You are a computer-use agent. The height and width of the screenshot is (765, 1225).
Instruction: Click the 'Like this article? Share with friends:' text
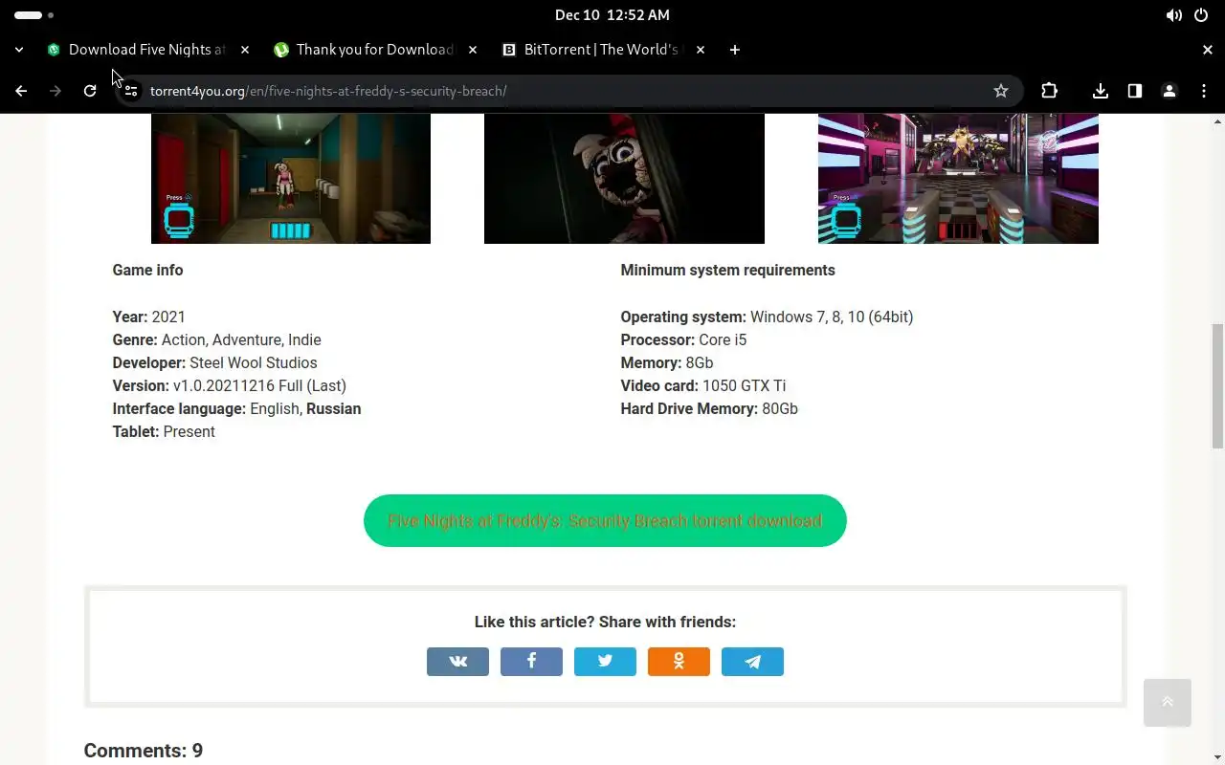click(605, 623)
